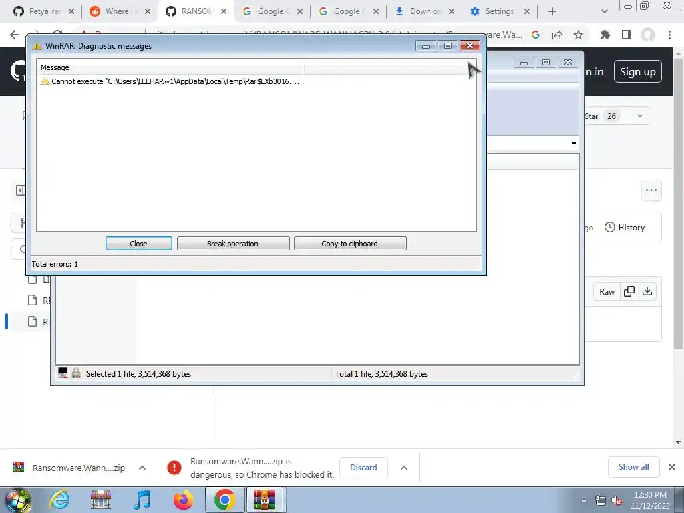Open Chrome tab search chevron
Image resolution: width=684 pixels, height=513 pixels.
pyautogui.click(x=604, y=11)
